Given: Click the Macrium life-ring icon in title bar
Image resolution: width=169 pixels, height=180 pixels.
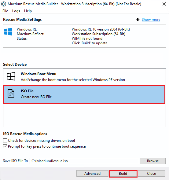Looking at the screenshot, I should coord(4,4).
